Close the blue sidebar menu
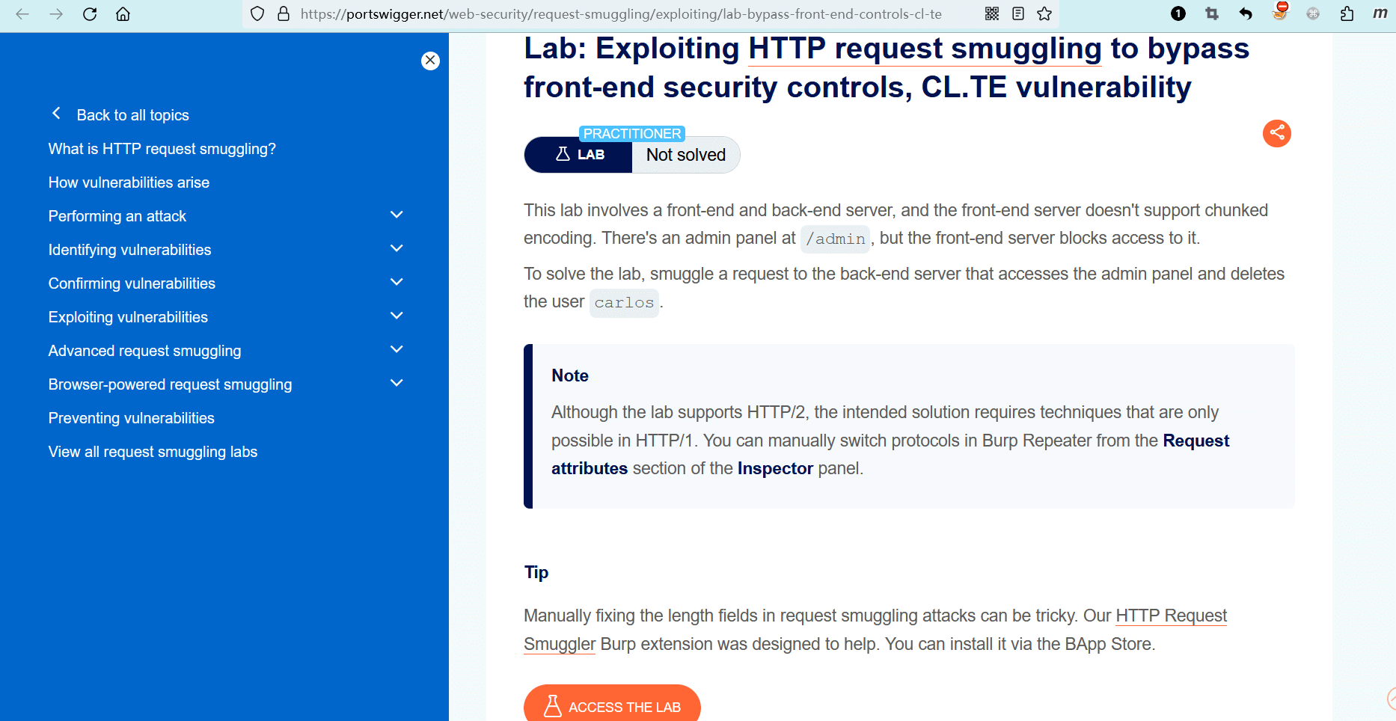Image resolution: width=1396 pixels, height=721 pixels. pos(430,61)
